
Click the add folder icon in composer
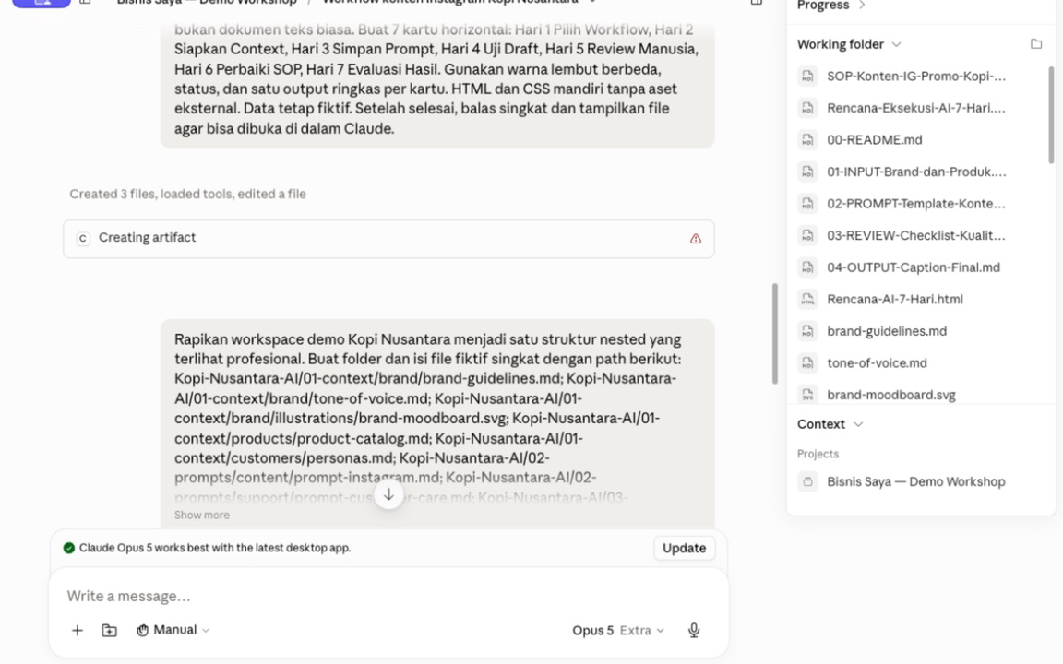[109, 630]
